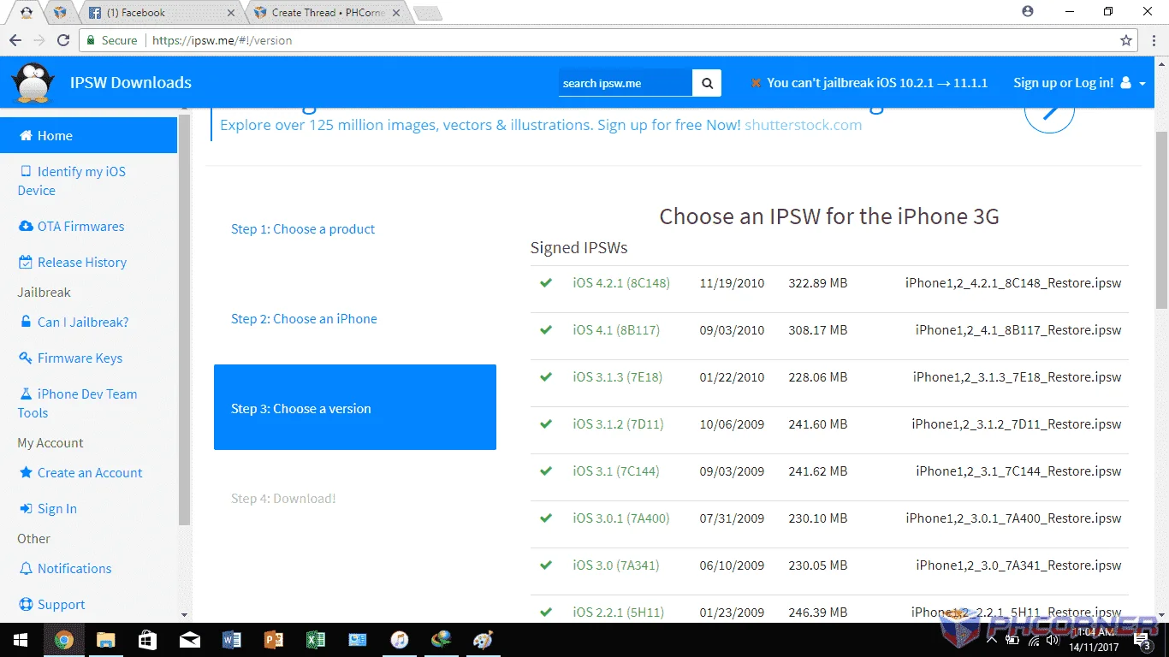Close the Create Thread PHCorner tab
Image resolution: width=1169 pixels, height=657 pixels.
(x=395, y=13)
